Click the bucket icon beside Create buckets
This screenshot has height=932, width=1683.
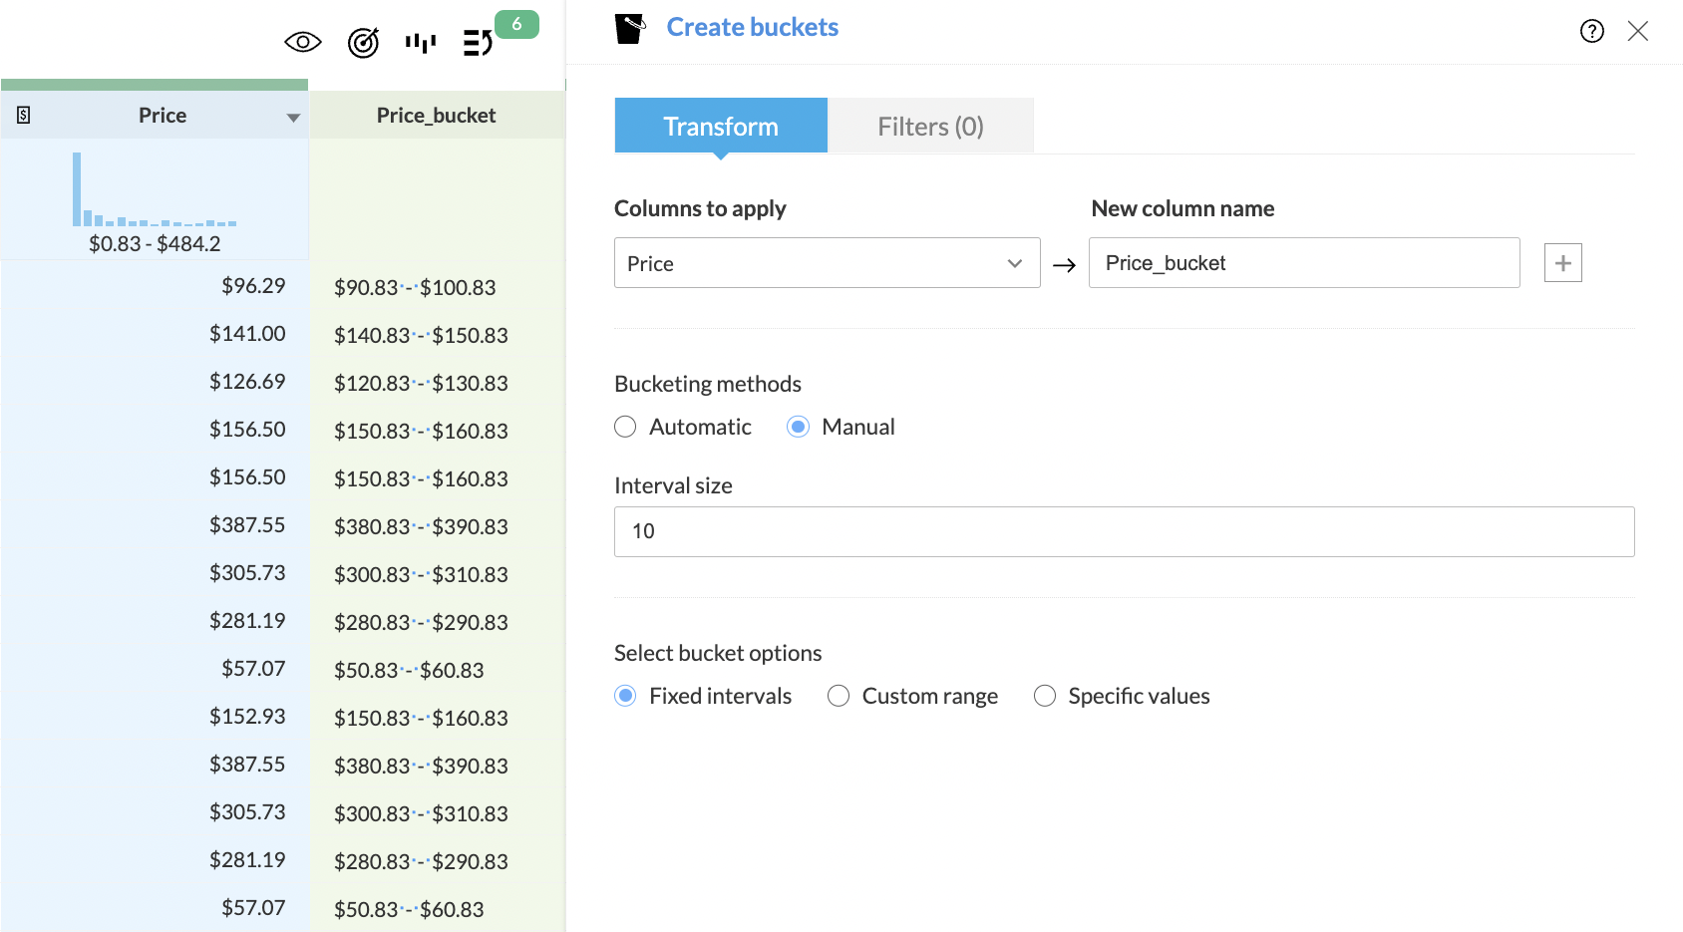pos(630,29)
